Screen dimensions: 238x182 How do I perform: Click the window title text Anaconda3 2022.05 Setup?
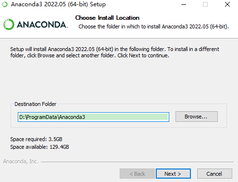pyautogui.click(x=58, y=4)
